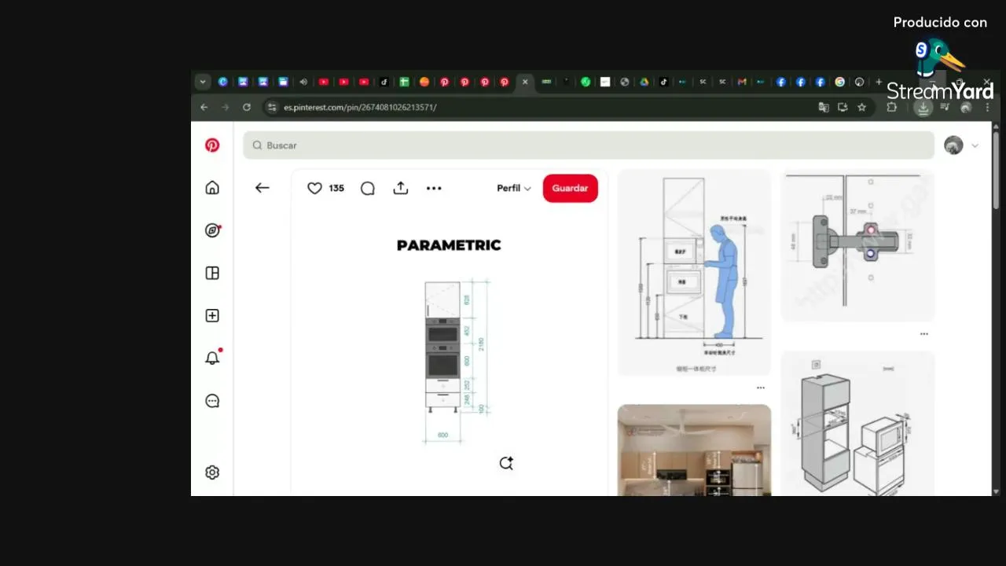Click the scrollbar down arrow
Screen dimensions: 1006x566
(x=996, y=491)
